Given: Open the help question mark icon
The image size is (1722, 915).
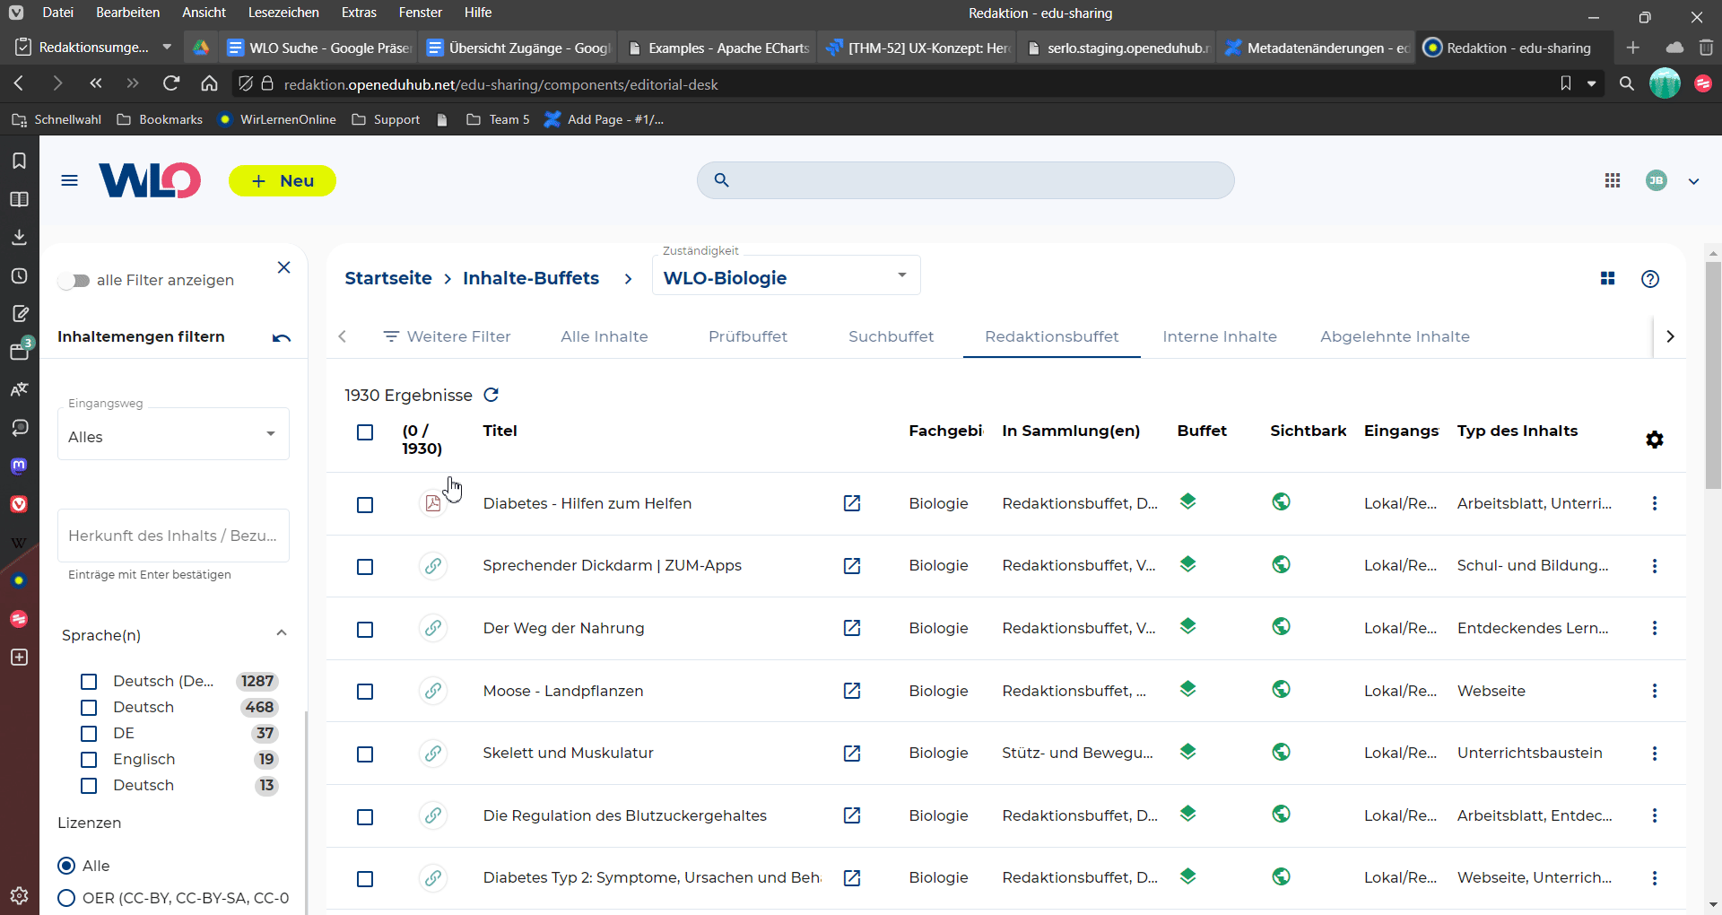Looking at the screenshot, I should [x=1649, y=279].
